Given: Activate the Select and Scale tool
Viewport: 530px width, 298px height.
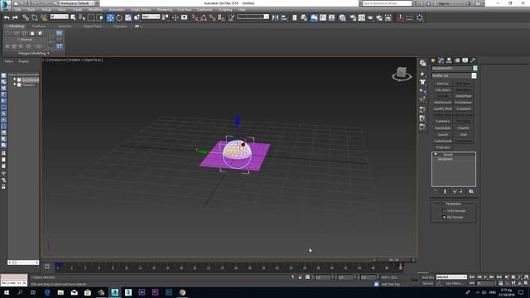Looking at the screenshot, I should click(128, 17).
